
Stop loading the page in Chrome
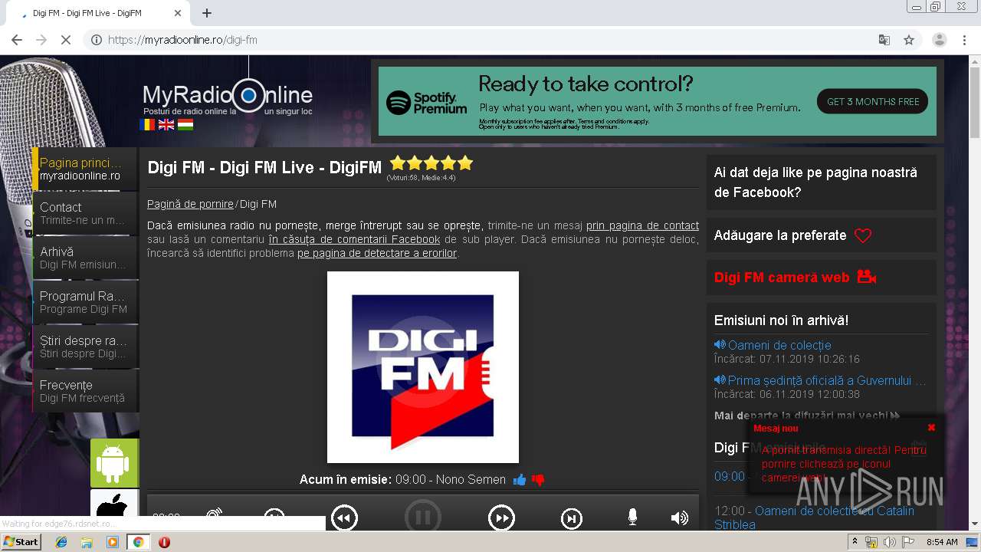[x=65, y=40]
